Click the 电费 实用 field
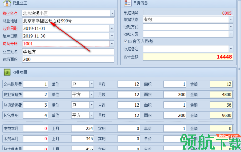241x152 pixels. coord(129,128)
